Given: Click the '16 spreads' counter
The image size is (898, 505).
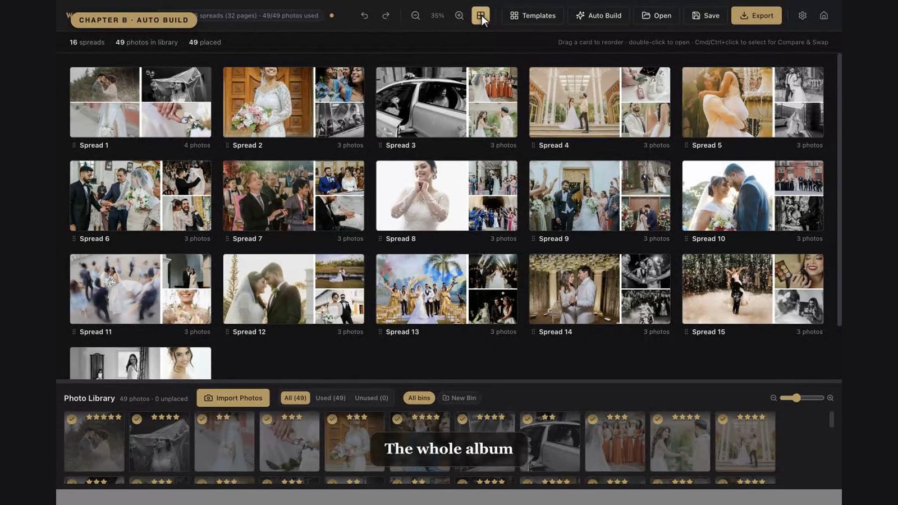Looking at the screenshot, I should point(87,42).
